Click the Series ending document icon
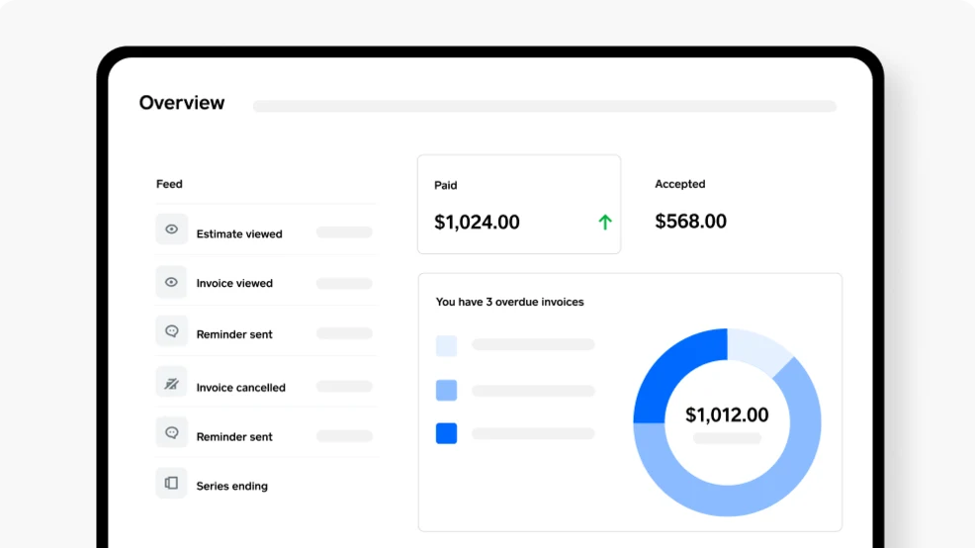The height and width of the screenshot is (548, 975). (172, 484)
